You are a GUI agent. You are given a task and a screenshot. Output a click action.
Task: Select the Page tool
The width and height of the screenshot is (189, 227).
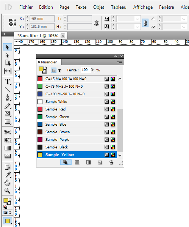click(x=8, y=63)
